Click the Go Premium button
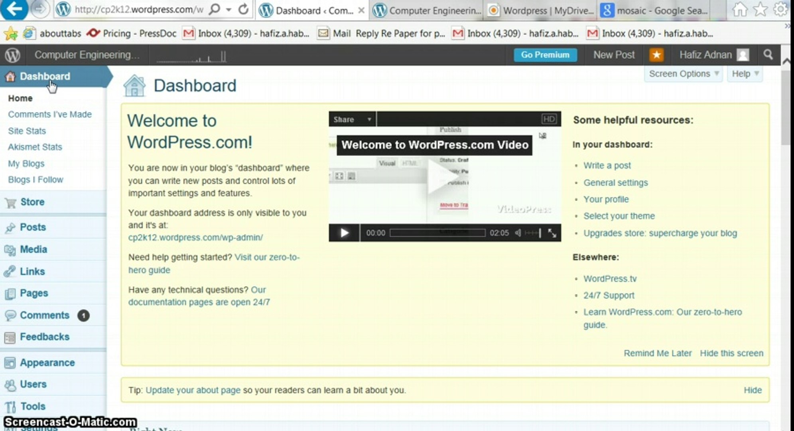 click(x=545, y=55)
